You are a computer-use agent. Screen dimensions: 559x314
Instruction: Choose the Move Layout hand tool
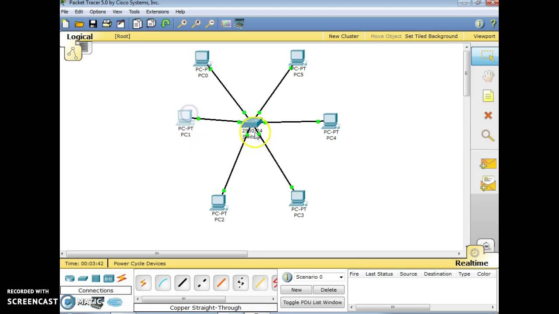pos(488,76)
